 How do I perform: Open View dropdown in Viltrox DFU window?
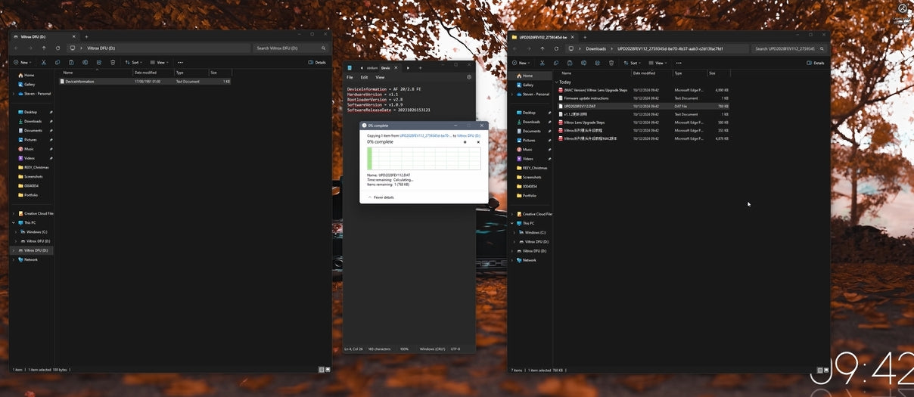pyautogui.click(x=159, y=62)
